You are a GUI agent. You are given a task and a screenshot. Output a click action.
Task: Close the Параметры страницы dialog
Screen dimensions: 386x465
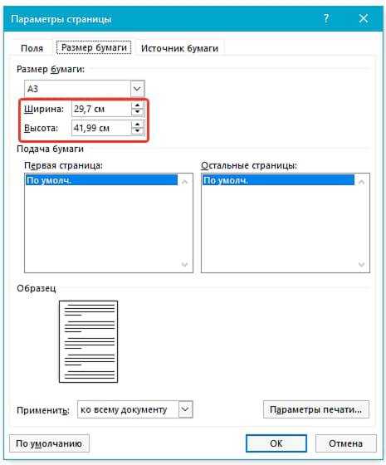(364, 18)
